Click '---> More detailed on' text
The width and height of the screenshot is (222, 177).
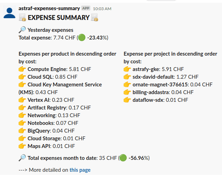[43, 170]
